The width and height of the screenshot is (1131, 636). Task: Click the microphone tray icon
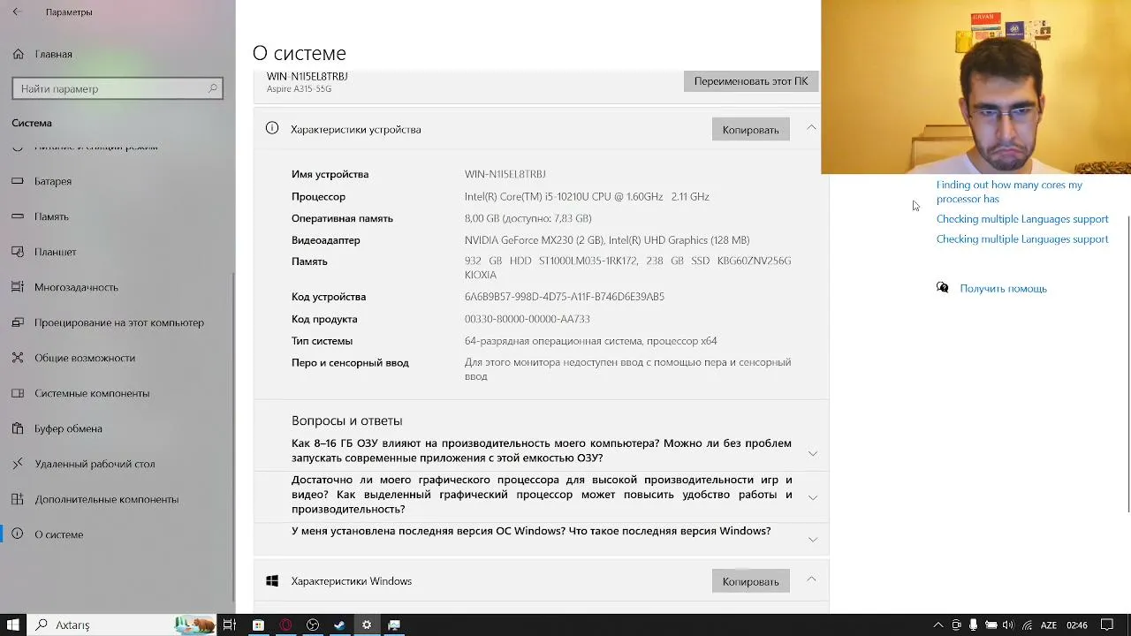tap(974, 625)
